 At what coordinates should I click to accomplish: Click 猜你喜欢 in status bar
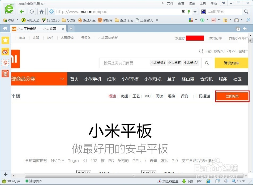coord(34,181)
